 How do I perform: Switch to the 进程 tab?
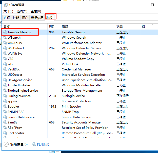tap(7, 18)
